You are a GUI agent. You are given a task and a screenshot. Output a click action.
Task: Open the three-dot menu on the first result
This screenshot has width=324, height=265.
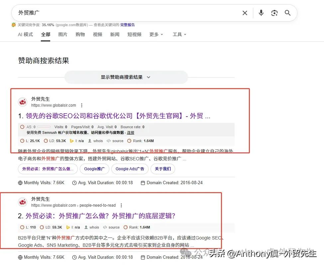click(x=82, y=105)
